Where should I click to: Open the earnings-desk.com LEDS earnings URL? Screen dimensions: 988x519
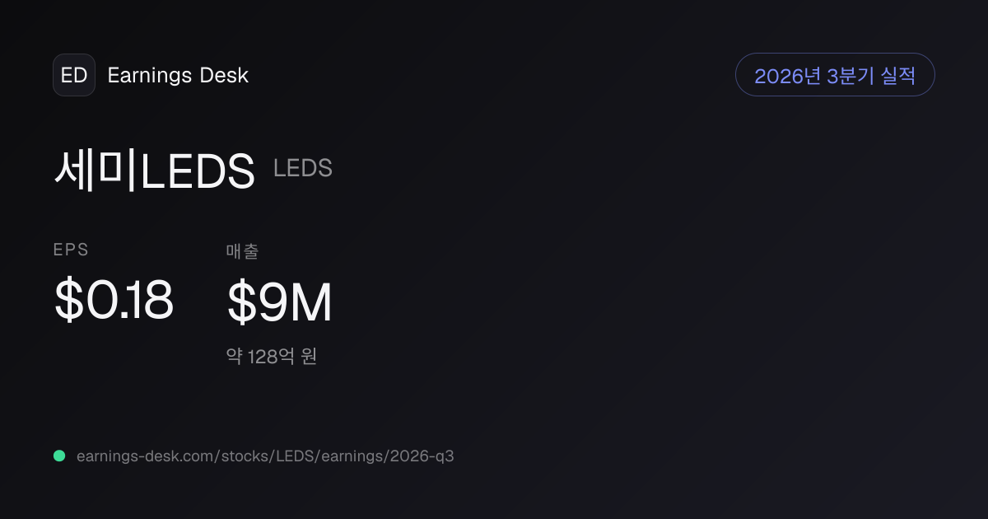click(x=265, y=456)
